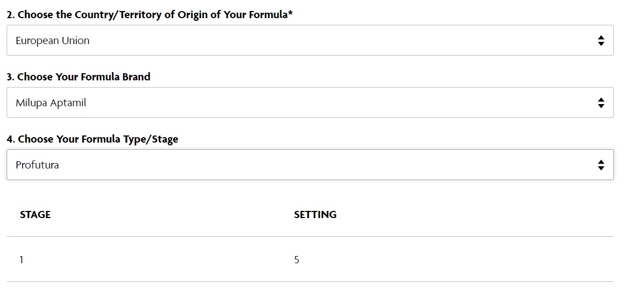Select the setting value 5 cell
The image size is (626, 288).
tap(297, 260)
